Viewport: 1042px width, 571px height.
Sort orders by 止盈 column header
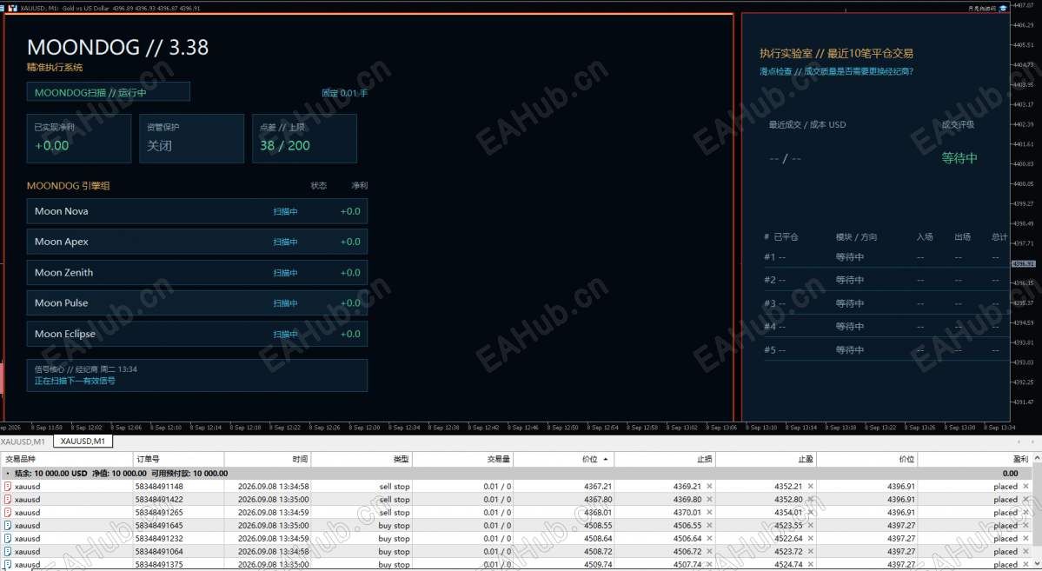click(x=767, y=459)
